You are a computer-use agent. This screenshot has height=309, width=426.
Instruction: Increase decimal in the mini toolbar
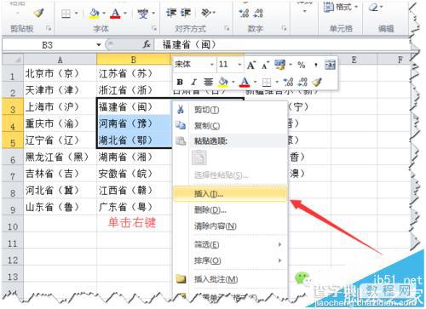(288, 83)
